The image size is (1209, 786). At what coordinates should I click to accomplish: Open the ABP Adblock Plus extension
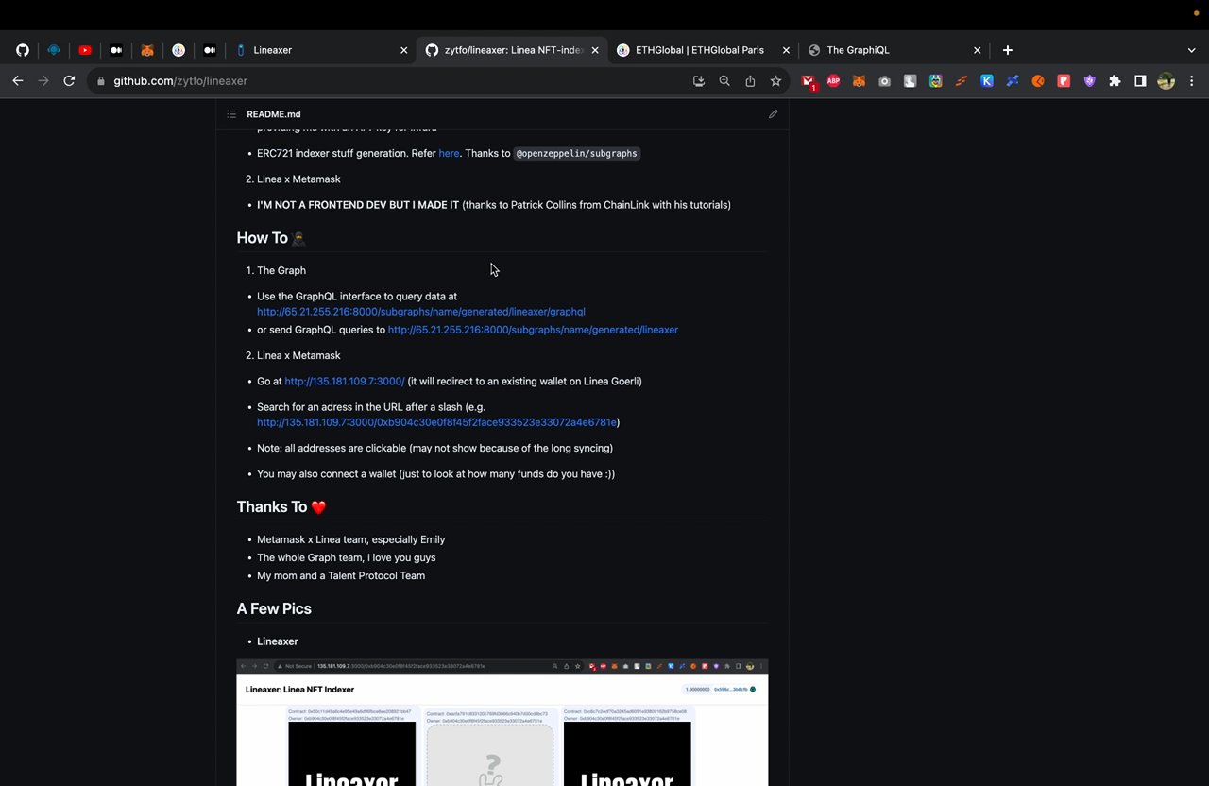[833, 81]
